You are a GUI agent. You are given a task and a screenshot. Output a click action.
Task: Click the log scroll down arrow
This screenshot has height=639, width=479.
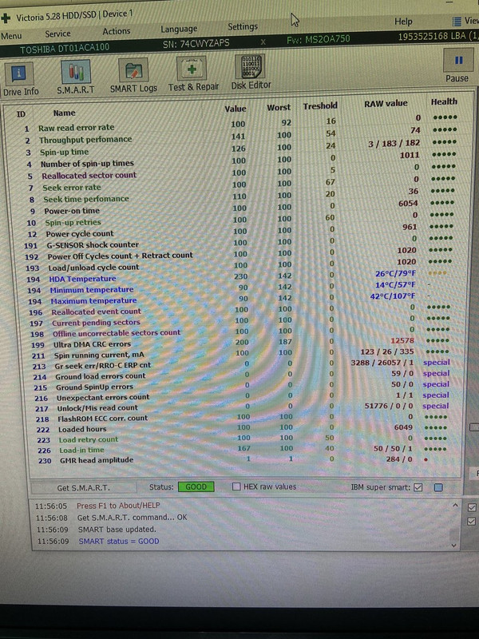tap(454, 546)
